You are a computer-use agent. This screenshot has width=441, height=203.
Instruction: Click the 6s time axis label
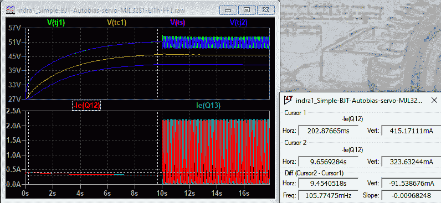[x=107, y=194]
